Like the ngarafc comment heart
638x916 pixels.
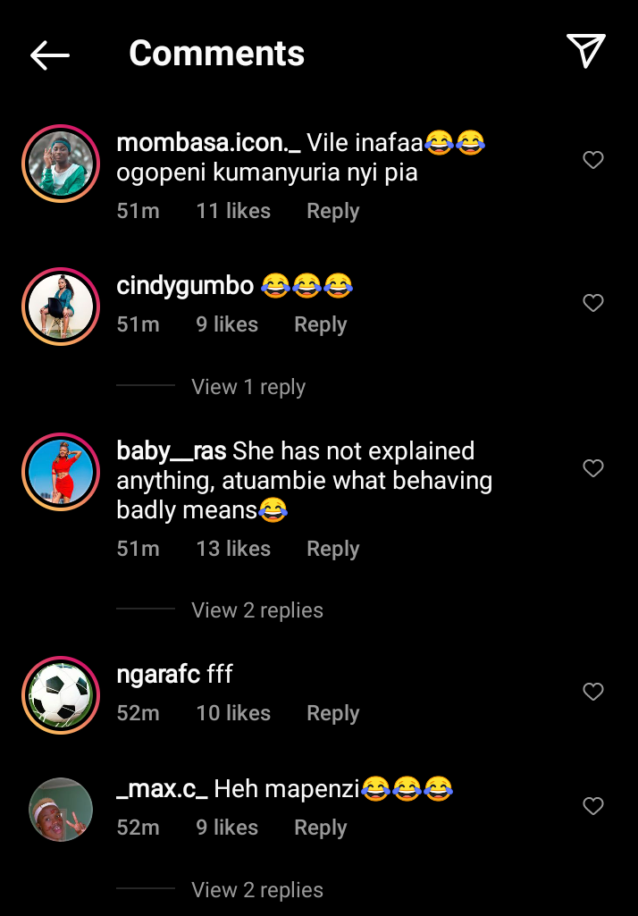593,692
